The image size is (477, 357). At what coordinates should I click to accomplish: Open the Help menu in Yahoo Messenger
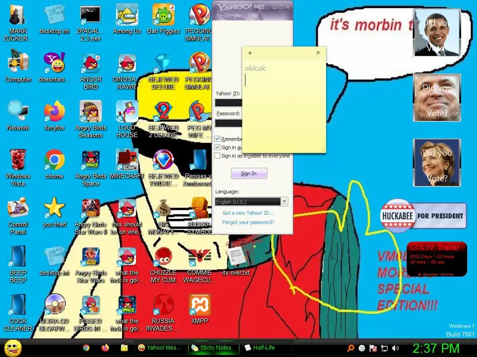coord(253,15)
